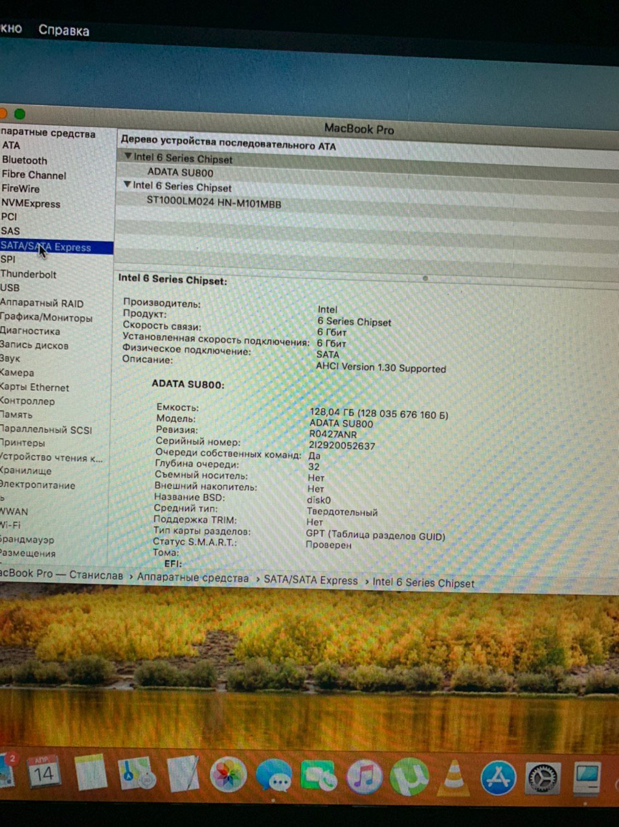619x827 pixels.
Task: Click System Information icon in Dock
Action: 587,778
